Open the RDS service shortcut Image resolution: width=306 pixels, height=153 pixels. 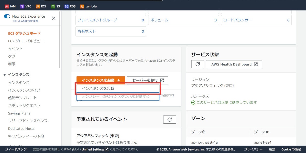[70, 6]
